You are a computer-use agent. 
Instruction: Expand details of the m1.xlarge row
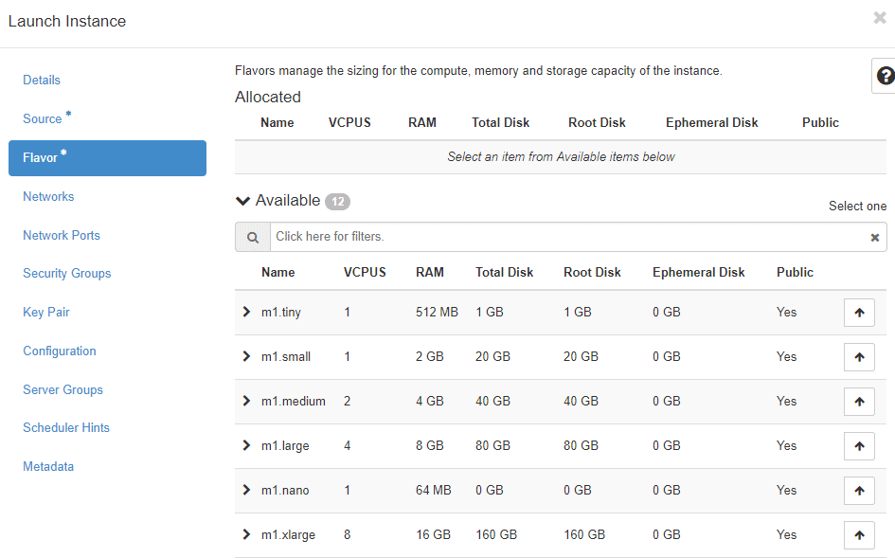[x=246, y=534]
